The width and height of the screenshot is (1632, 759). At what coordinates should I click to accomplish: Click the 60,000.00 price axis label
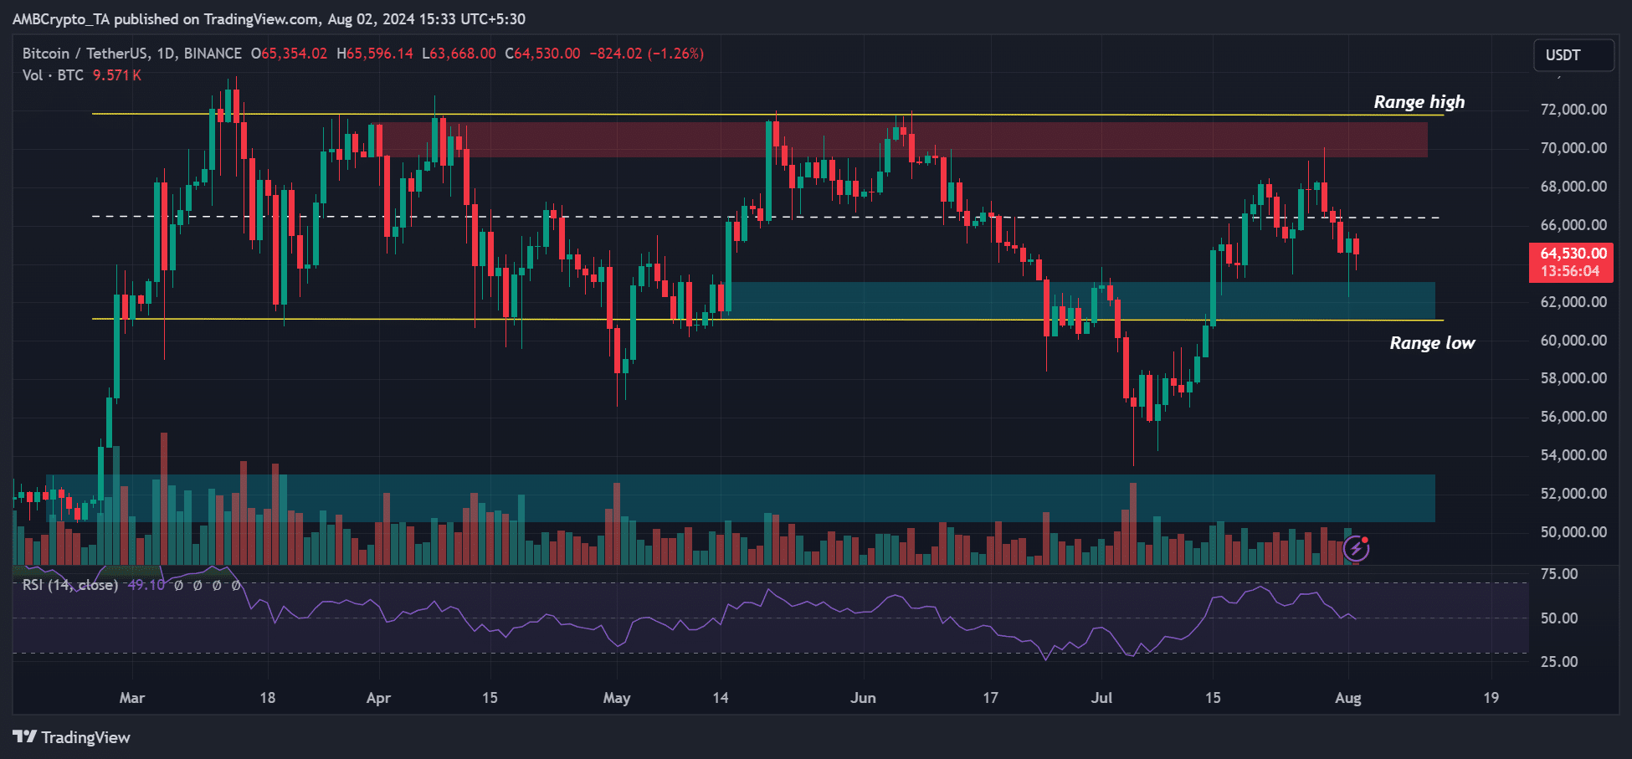(x=1573, y=341)
